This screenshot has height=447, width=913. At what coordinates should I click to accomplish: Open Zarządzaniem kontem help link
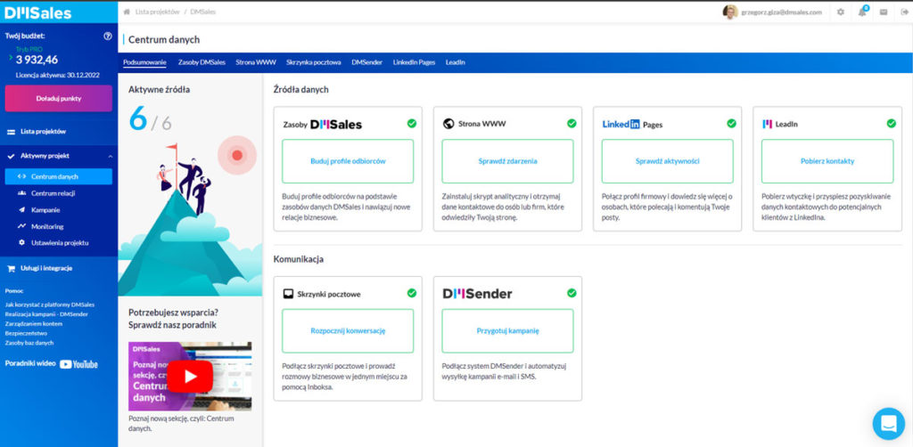tap(34, 323)
